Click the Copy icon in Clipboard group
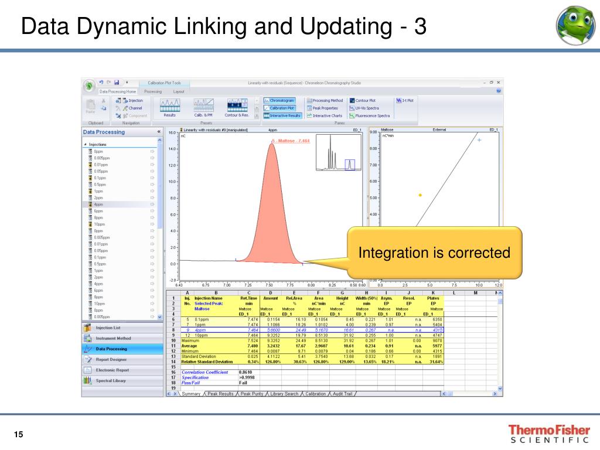Screen dimensions: 600x450 point(103,108)
